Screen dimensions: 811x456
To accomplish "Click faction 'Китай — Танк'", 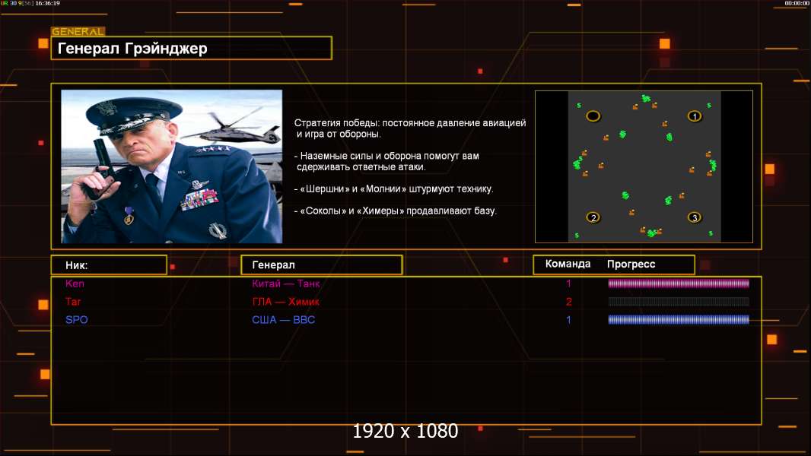I will click(285, 283).
